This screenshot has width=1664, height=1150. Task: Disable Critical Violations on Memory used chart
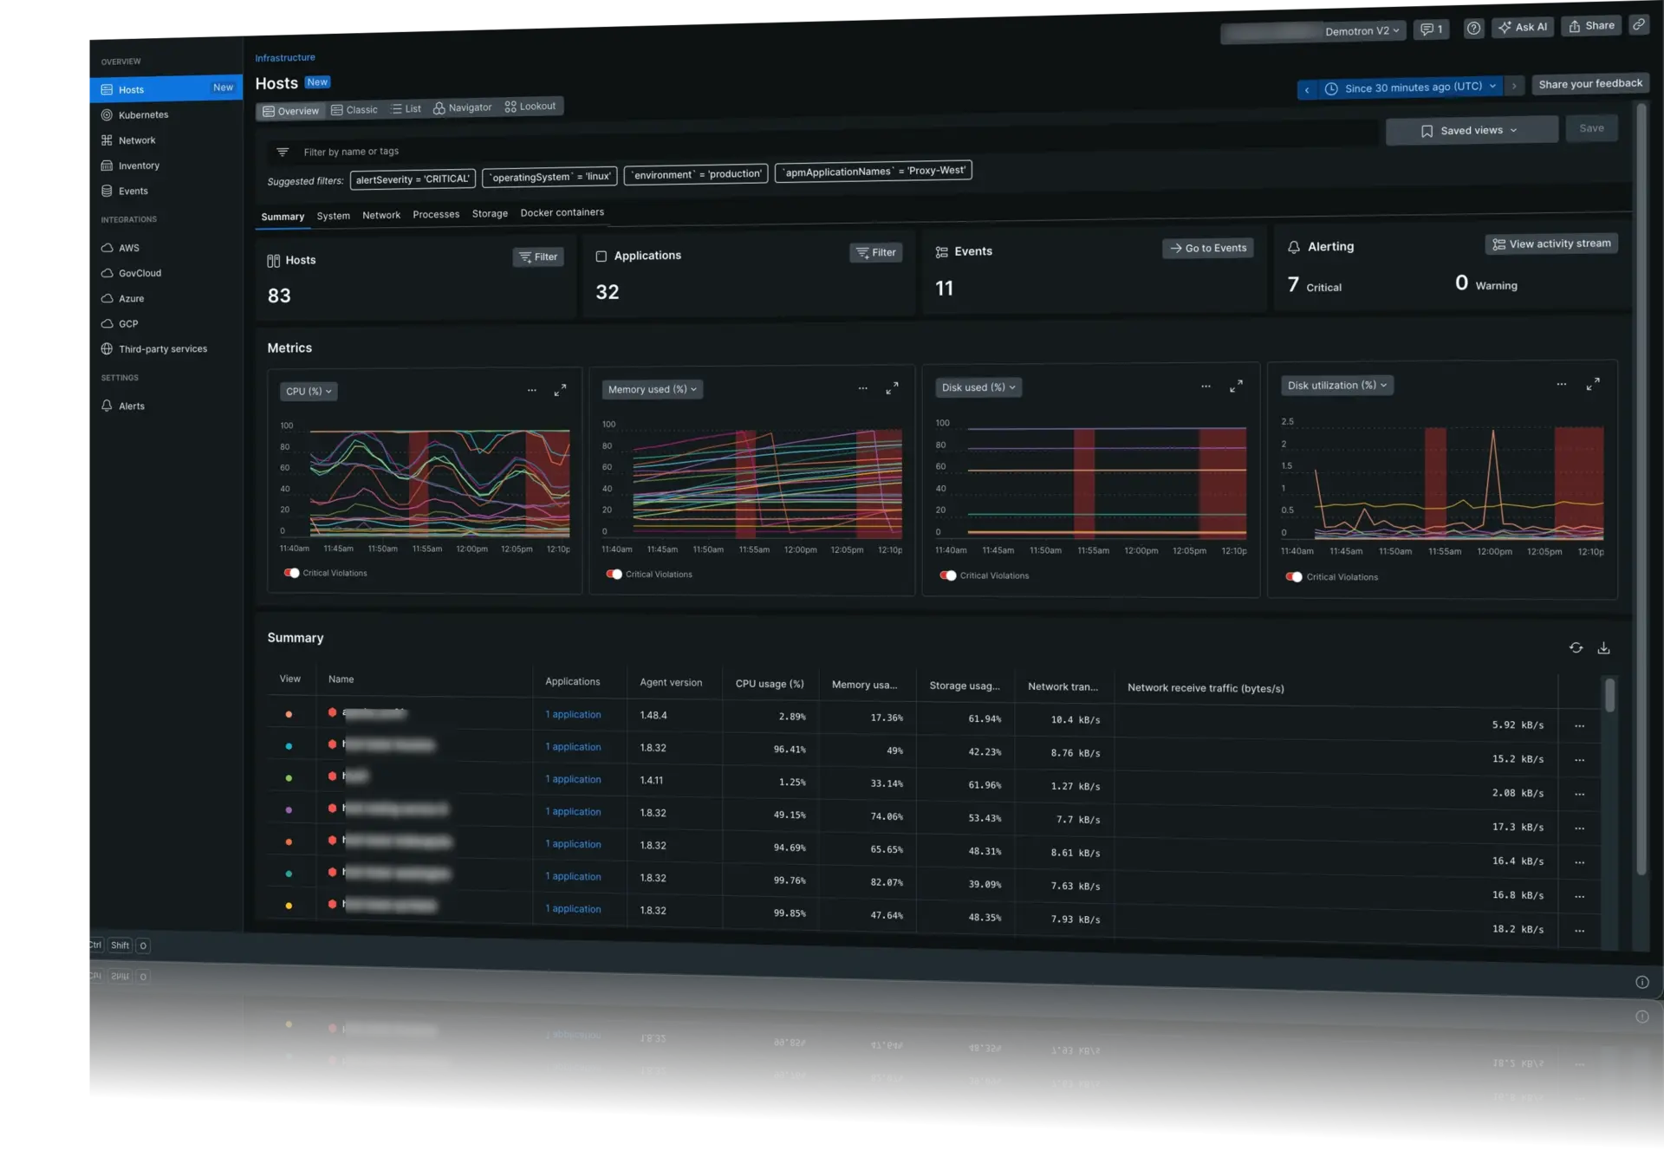[615, 574]
